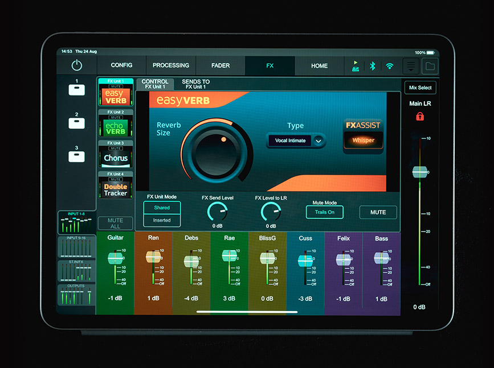The height and width of the screenshot is (368, 494).
Task: Set FX Unit Mode to Shared
Action: point(162,208)
